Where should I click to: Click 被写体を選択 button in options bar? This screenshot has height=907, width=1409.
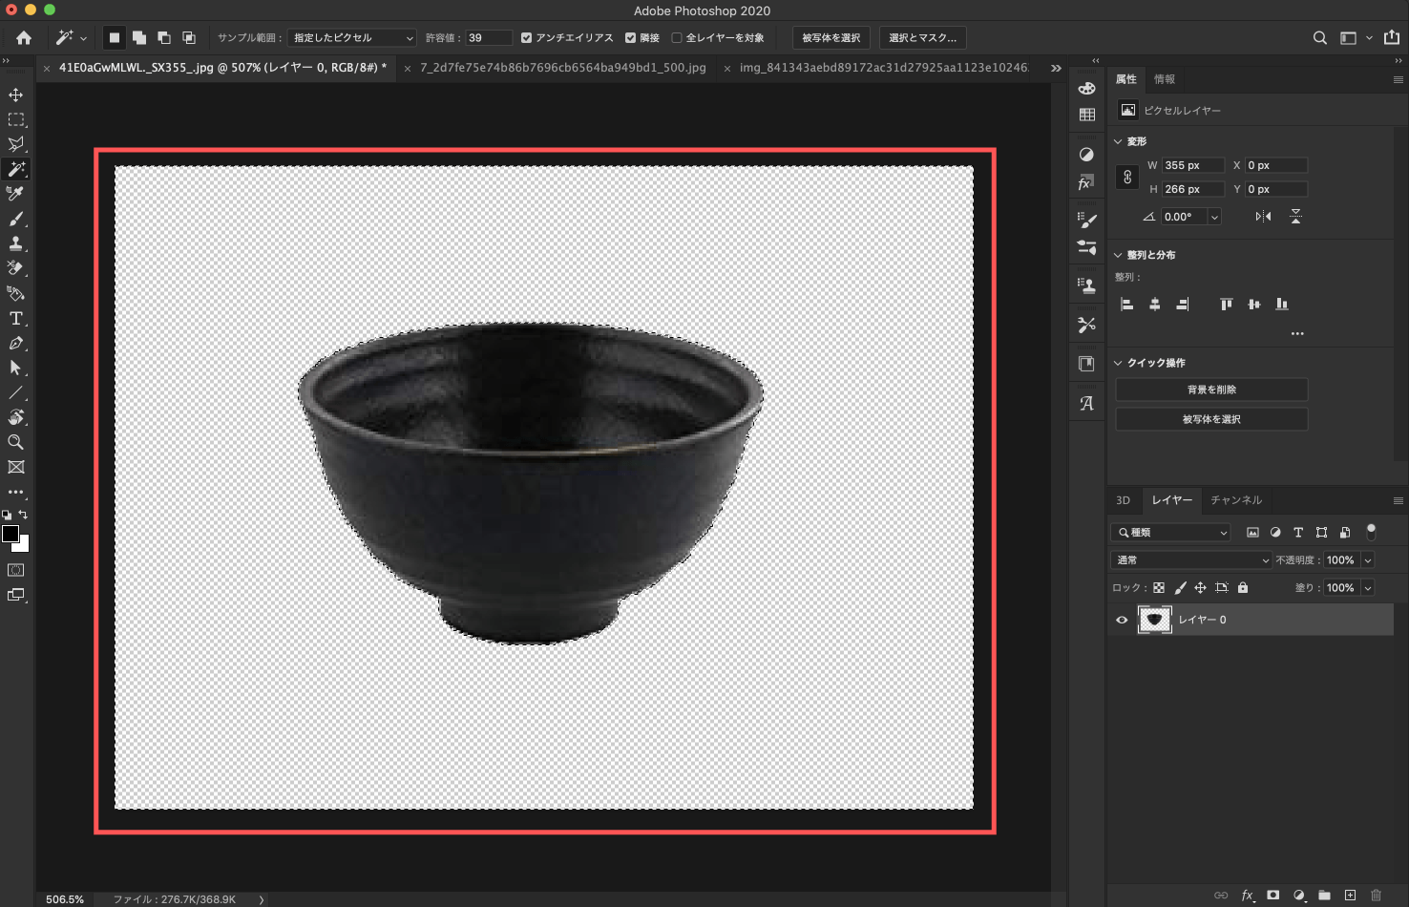click(x=831, y=38)
